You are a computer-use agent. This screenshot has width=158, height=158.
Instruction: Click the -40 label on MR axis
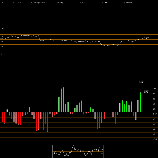(x=154, y=124)
